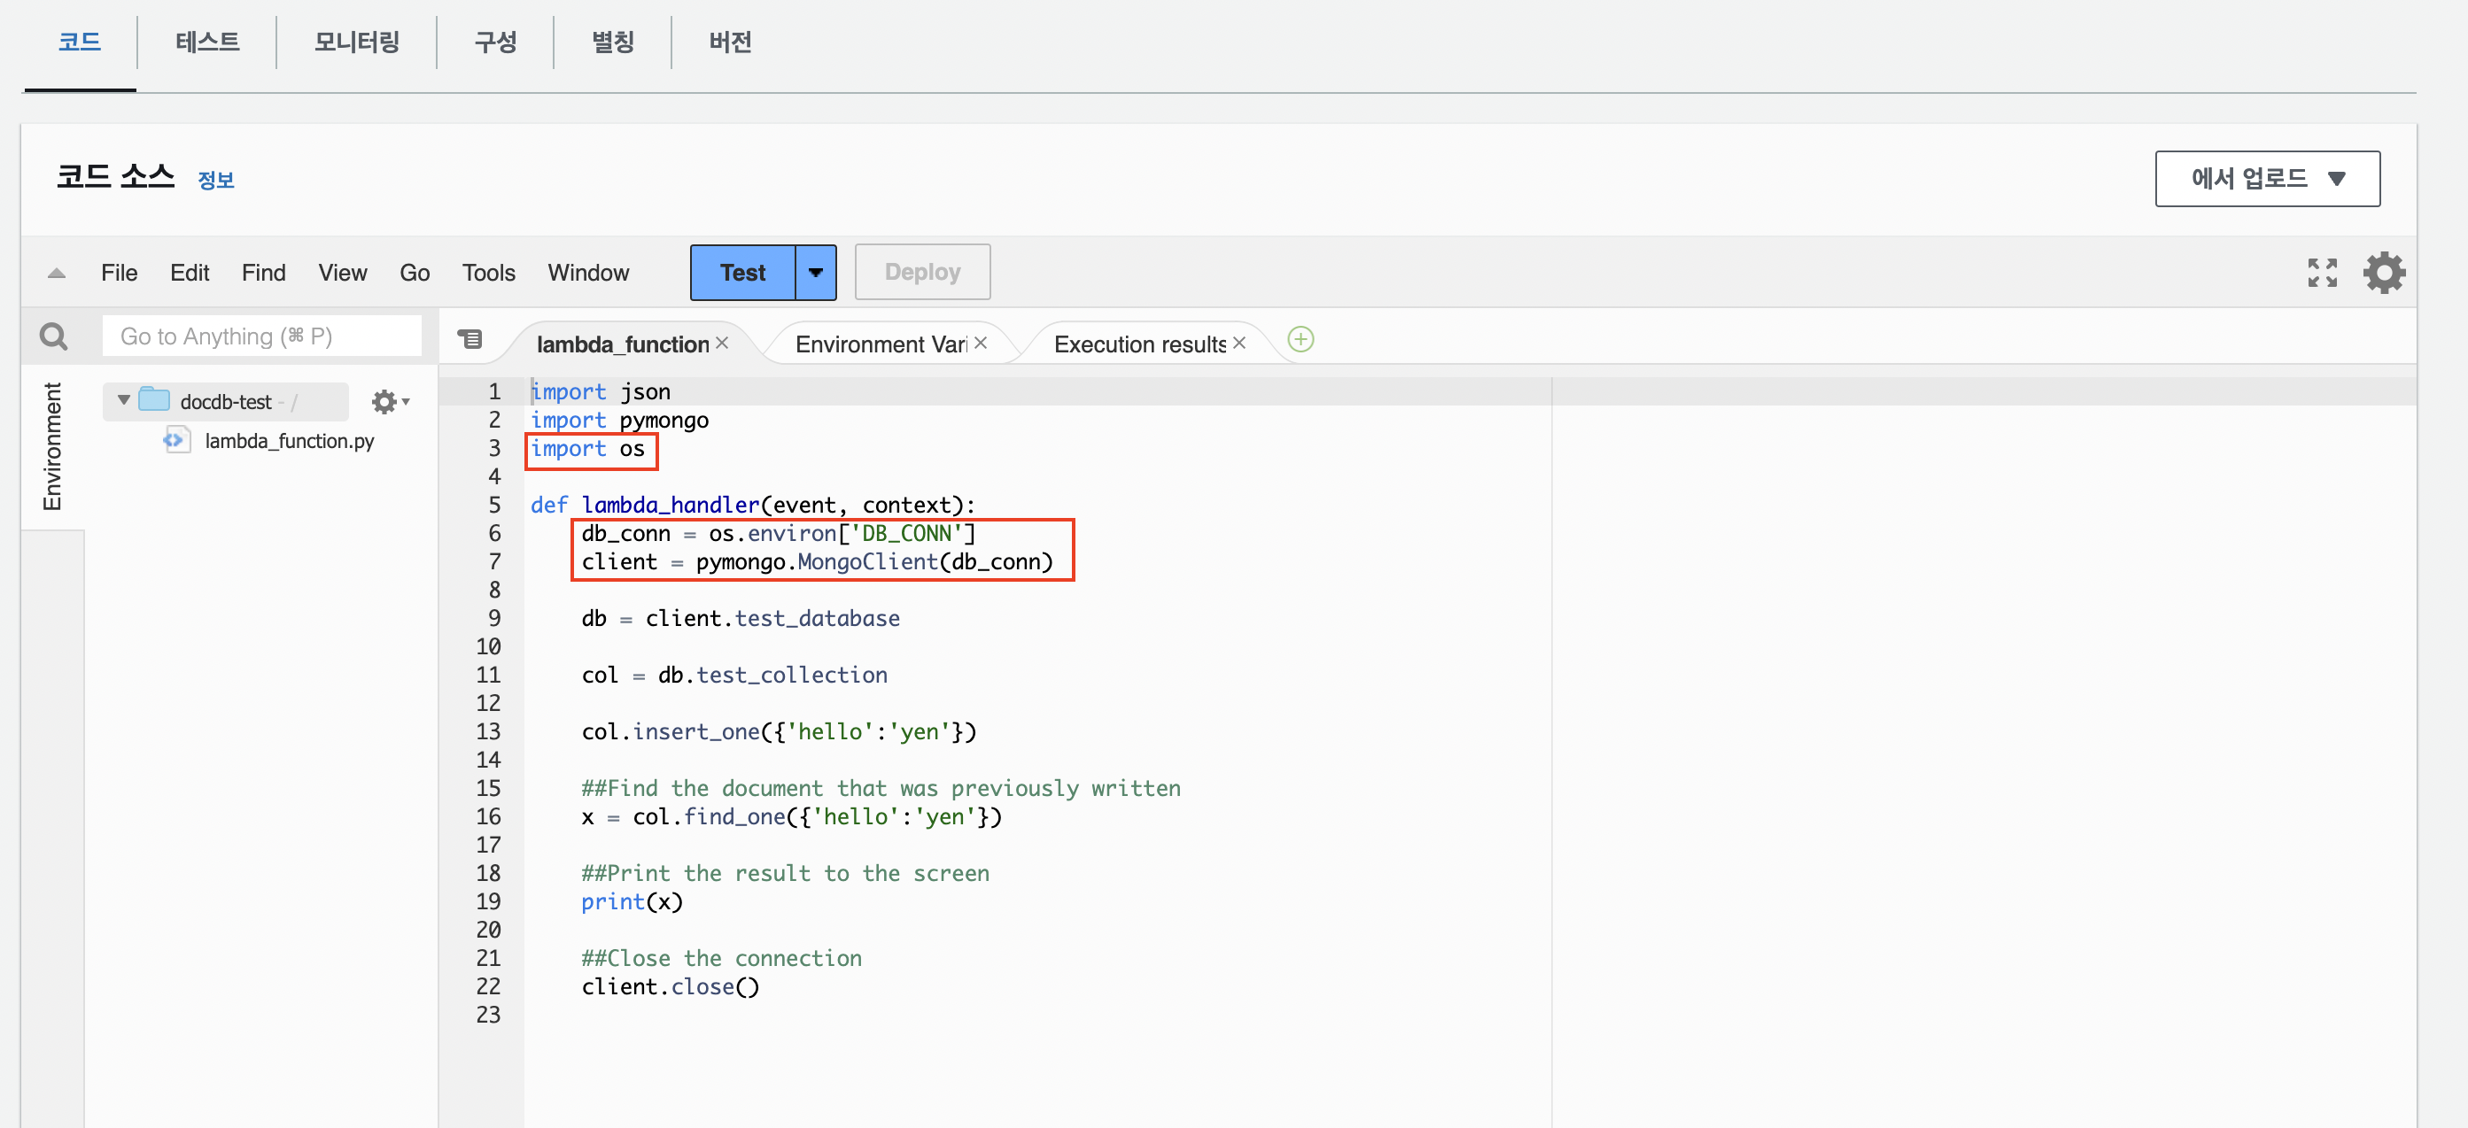This screenshot has width=2468, height=1128.
Task: Add new editor tab with plus icon
Action: pos(1300,340)
